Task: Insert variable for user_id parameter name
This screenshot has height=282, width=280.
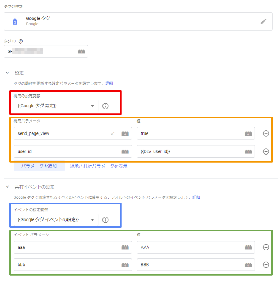Action: [125, 151]
